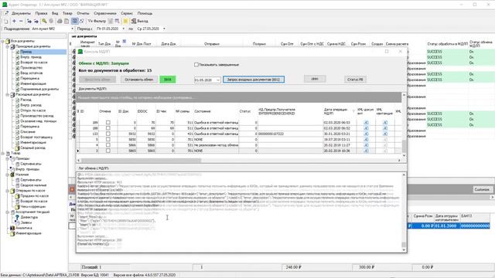
Task: Click the yellow highlight toolbar icon
Action: point(125,21)
